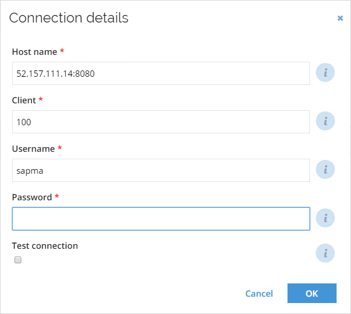Click the red asterisk beside Password
The image size is (351, 314).
pyautogui.click(x=57, y=196)
